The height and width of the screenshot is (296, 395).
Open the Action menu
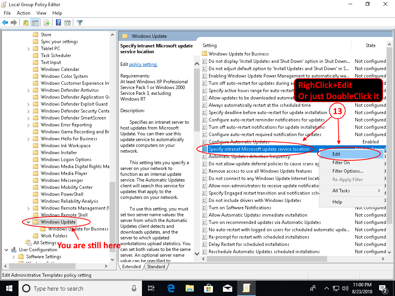tap(24, 13)
